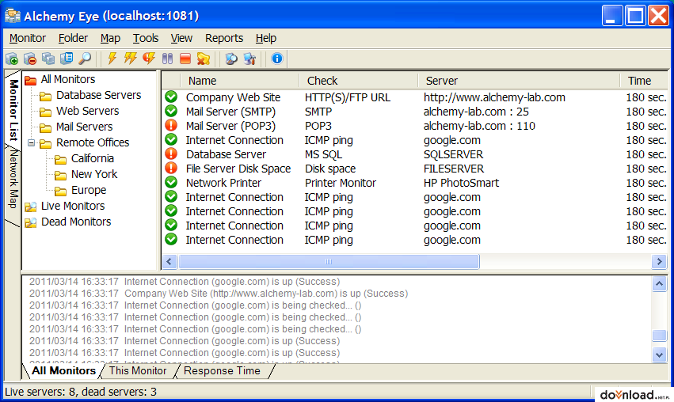The image size is (674, 402).
Task: Click the http://www.alchemy-lab.com server cell
Action: pyautogui.click(x=494, y=97)
